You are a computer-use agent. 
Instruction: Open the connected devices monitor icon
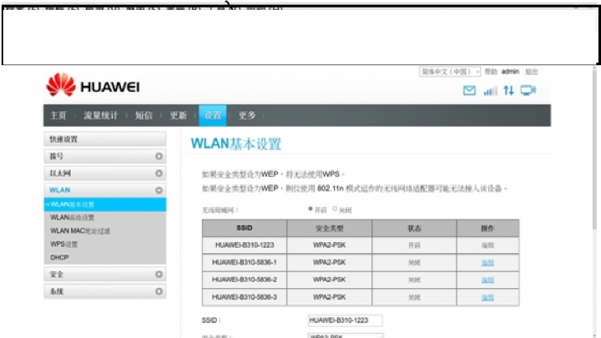click(x=528, y=91)
